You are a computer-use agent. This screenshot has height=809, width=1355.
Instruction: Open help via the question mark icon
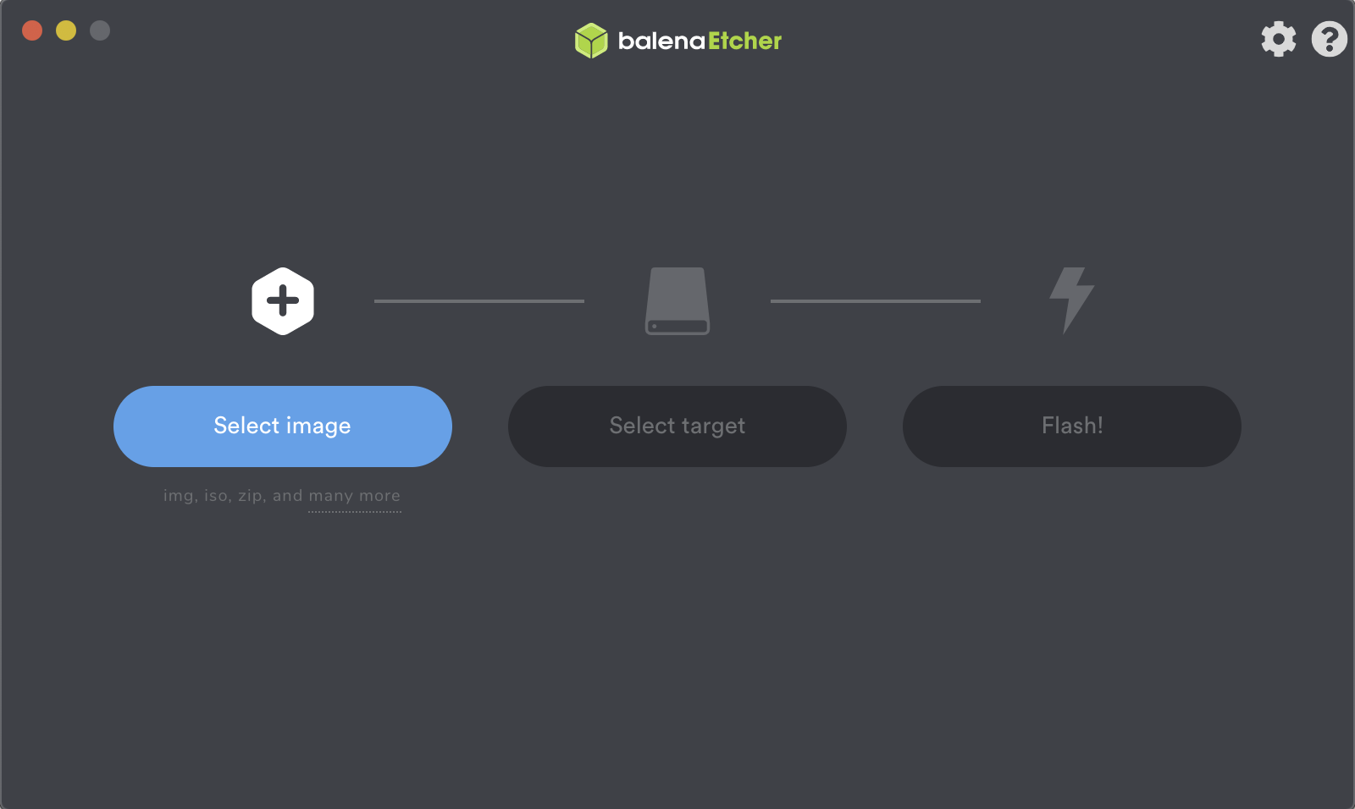tap(1329, 39)
